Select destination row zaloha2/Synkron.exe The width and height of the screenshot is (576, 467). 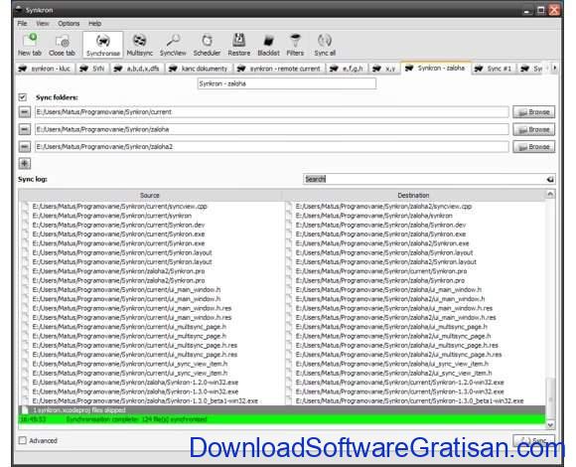tap(382, 243)
